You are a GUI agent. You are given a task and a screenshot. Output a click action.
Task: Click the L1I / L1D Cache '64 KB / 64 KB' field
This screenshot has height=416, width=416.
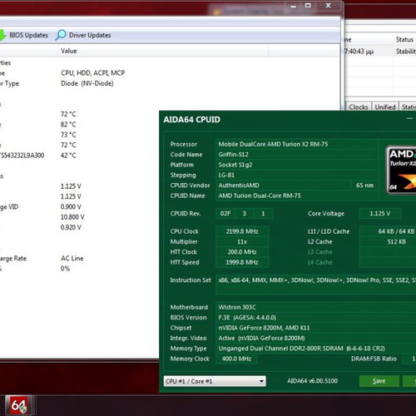[x=388, y=231]
